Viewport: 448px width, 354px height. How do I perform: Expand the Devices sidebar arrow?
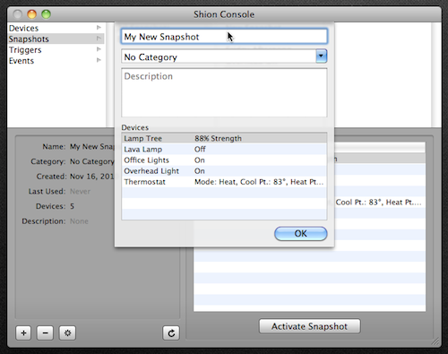click(x=99, y=28)
